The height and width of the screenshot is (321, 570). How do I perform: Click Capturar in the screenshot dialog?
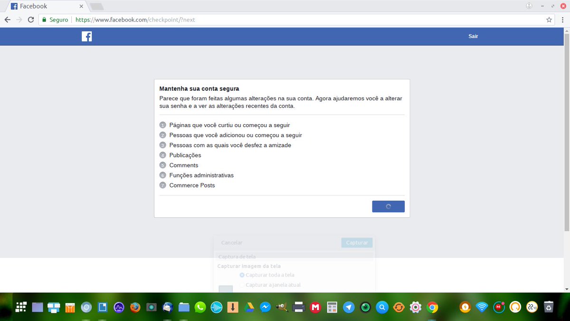click(x=357, y=243)
